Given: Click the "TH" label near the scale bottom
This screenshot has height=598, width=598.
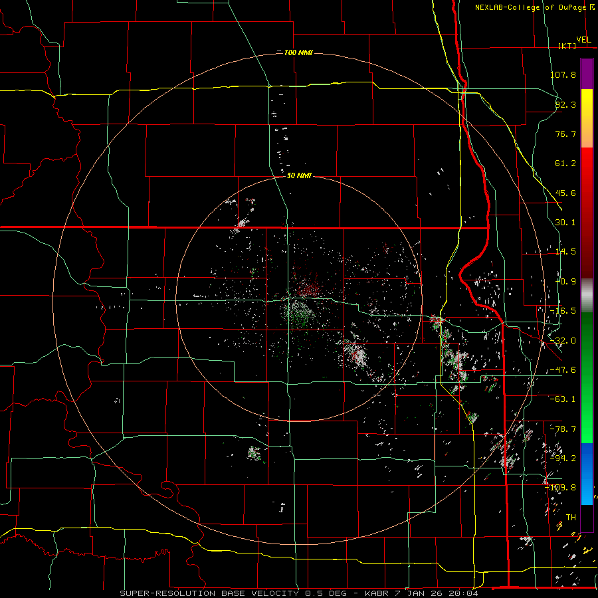Looking at the screenshot, I should point(571,518).
